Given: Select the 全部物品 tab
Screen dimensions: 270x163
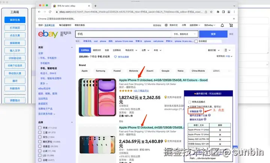Looking at the screenshot, I should 85,50.
